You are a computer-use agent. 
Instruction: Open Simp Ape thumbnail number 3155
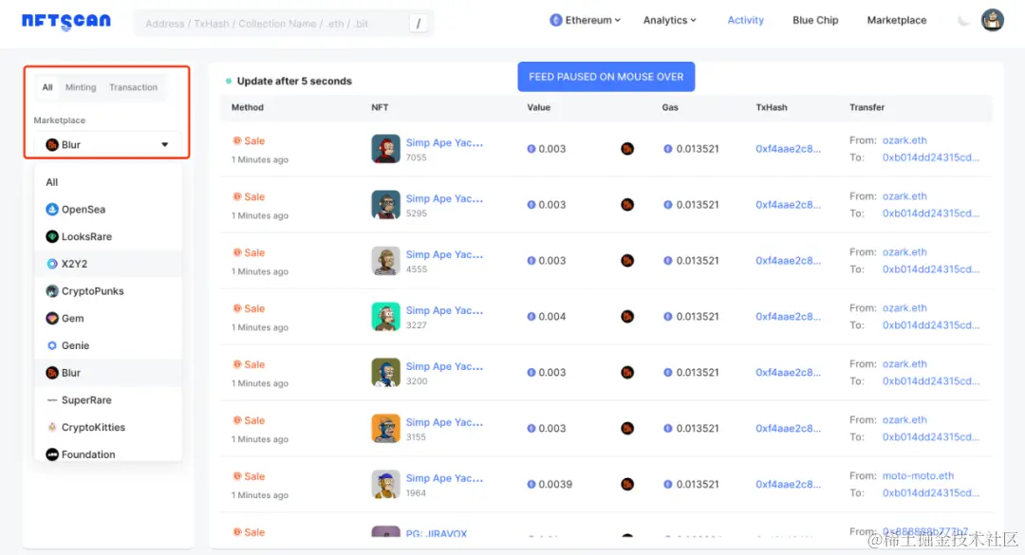click(385, 428)
